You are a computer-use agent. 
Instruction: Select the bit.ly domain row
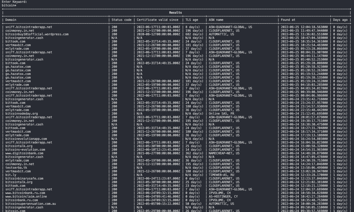11,175
